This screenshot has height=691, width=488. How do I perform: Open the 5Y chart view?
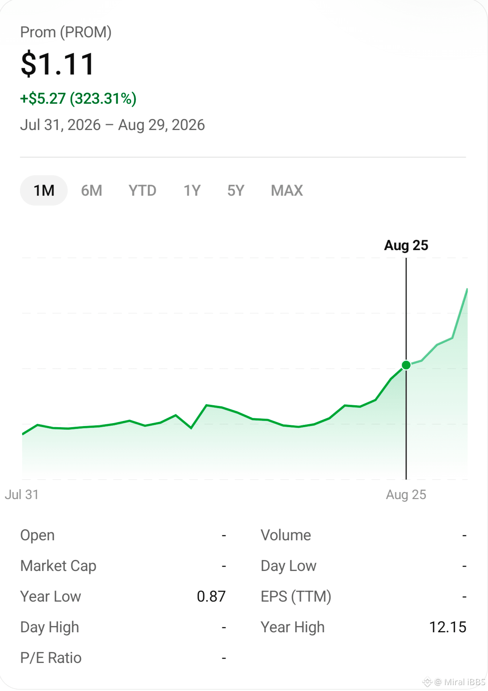click(x=236, y=191)
